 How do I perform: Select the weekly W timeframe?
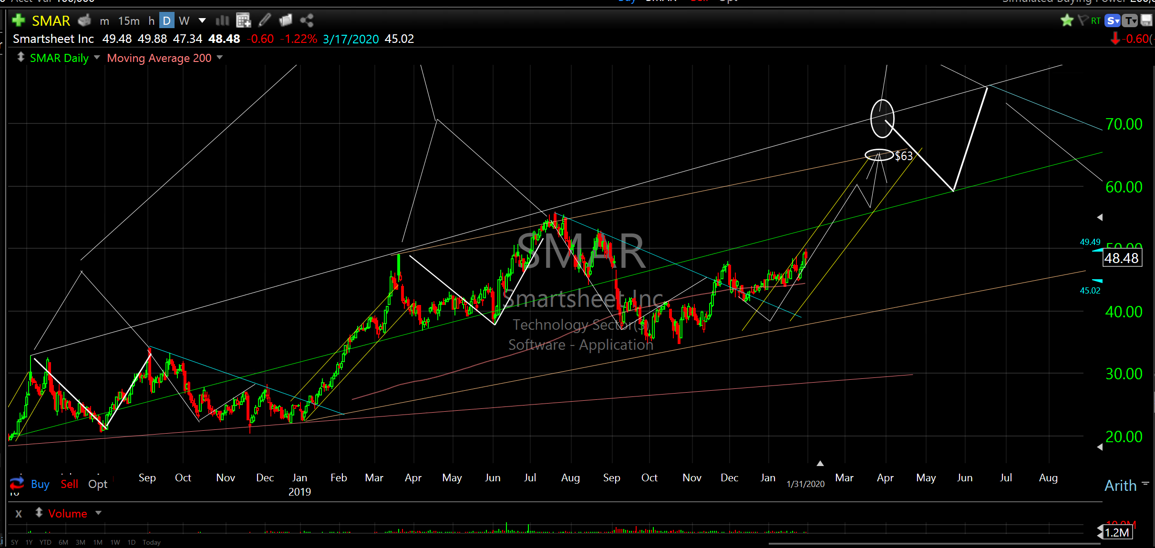pyautogui.click(x=184, y=21)
